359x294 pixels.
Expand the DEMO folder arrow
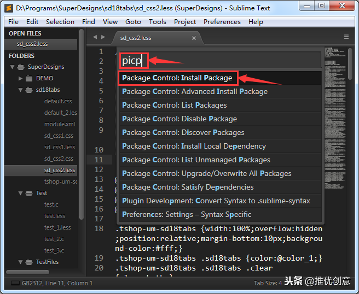point(20,78)
